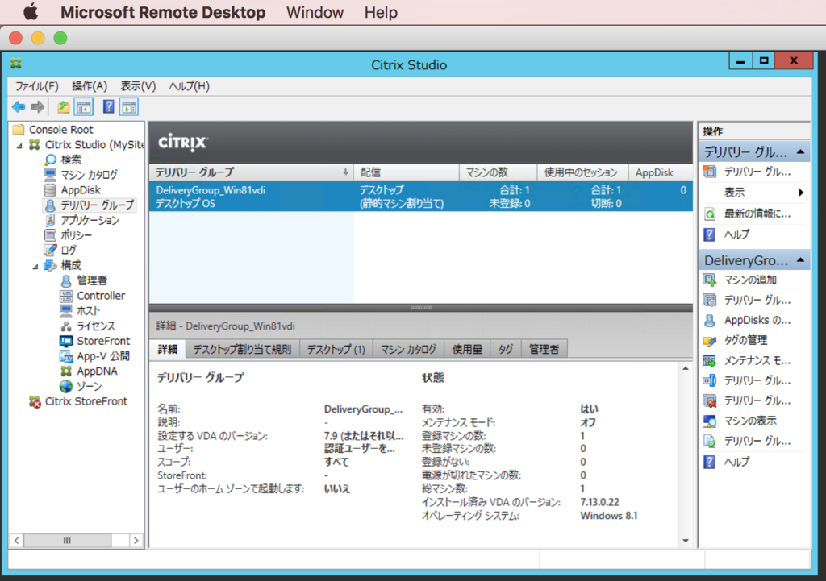
Task: Click the 使用中のセッション column header
Action: click(582, 172)
